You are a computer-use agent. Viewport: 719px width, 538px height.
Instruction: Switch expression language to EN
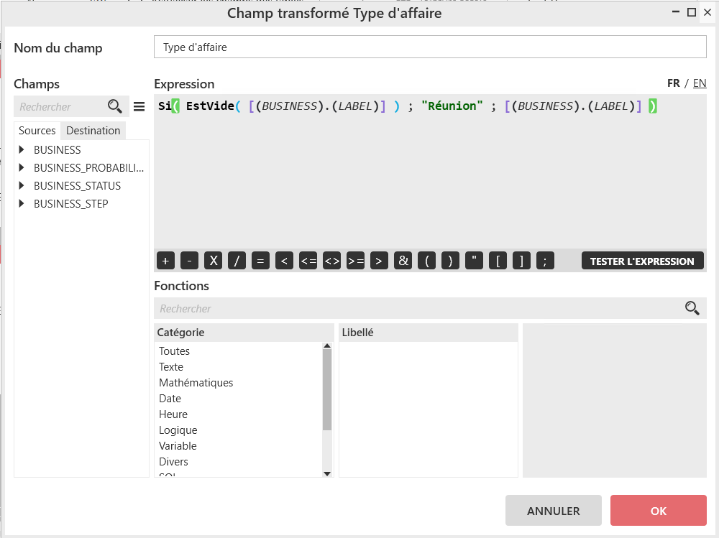(700, 83)
